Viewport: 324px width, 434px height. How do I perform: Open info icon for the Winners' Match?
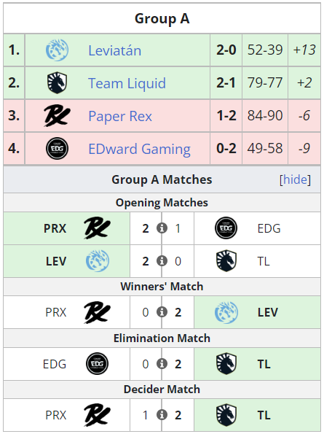tap(162, 312)
